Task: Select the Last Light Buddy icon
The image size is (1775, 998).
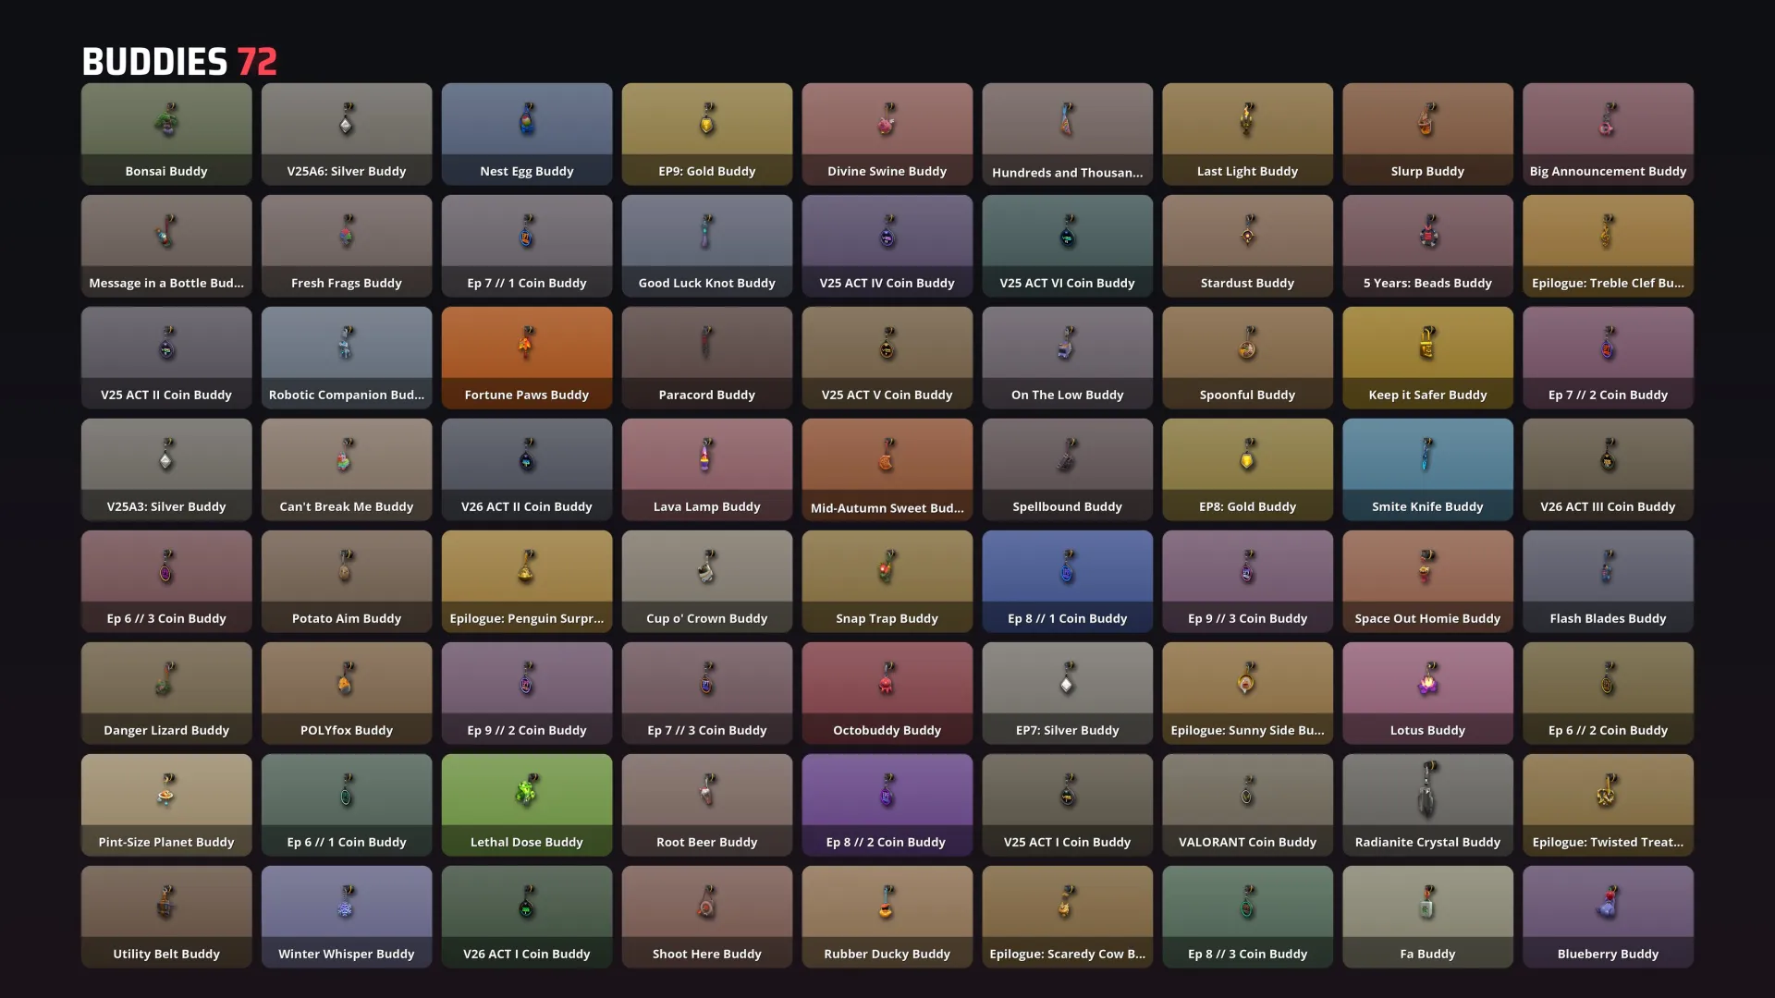Action: click(x=1248, y=119)
